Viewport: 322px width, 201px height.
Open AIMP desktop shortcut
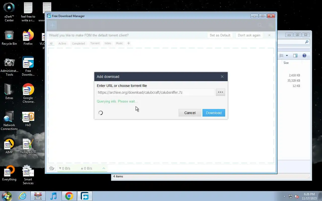tap(9, 146)
